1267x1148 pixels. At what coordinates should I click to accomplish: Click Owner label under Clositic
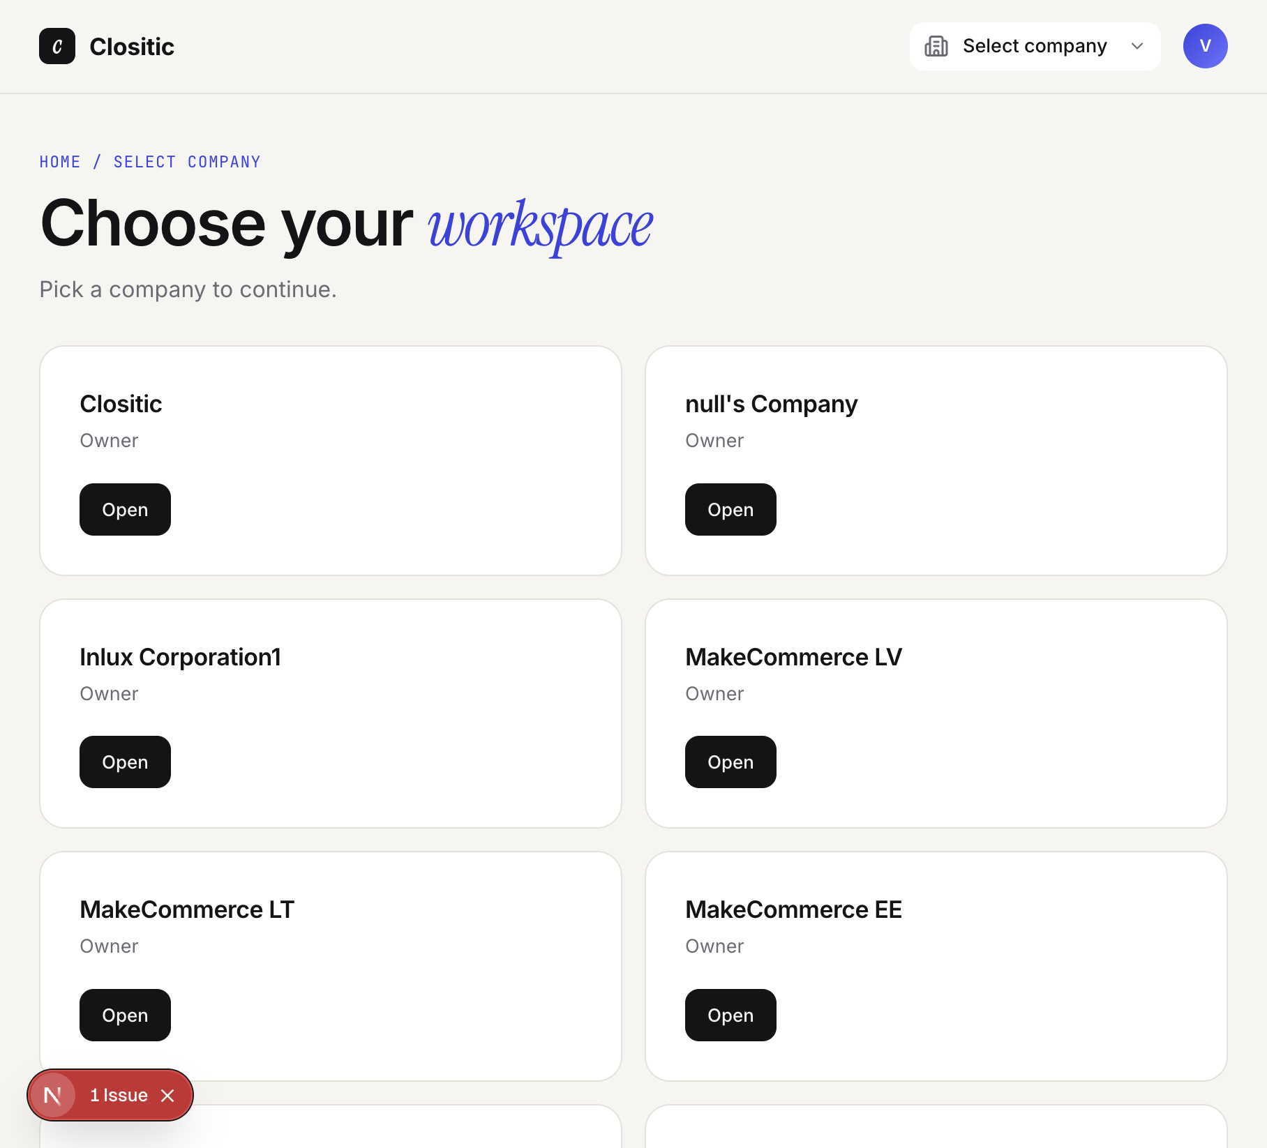tap(109, 441)
